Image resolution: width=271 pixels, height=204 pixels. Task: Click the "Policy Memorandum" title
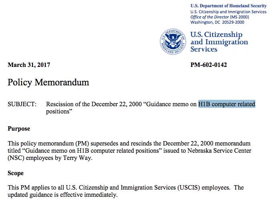point(48,83)
